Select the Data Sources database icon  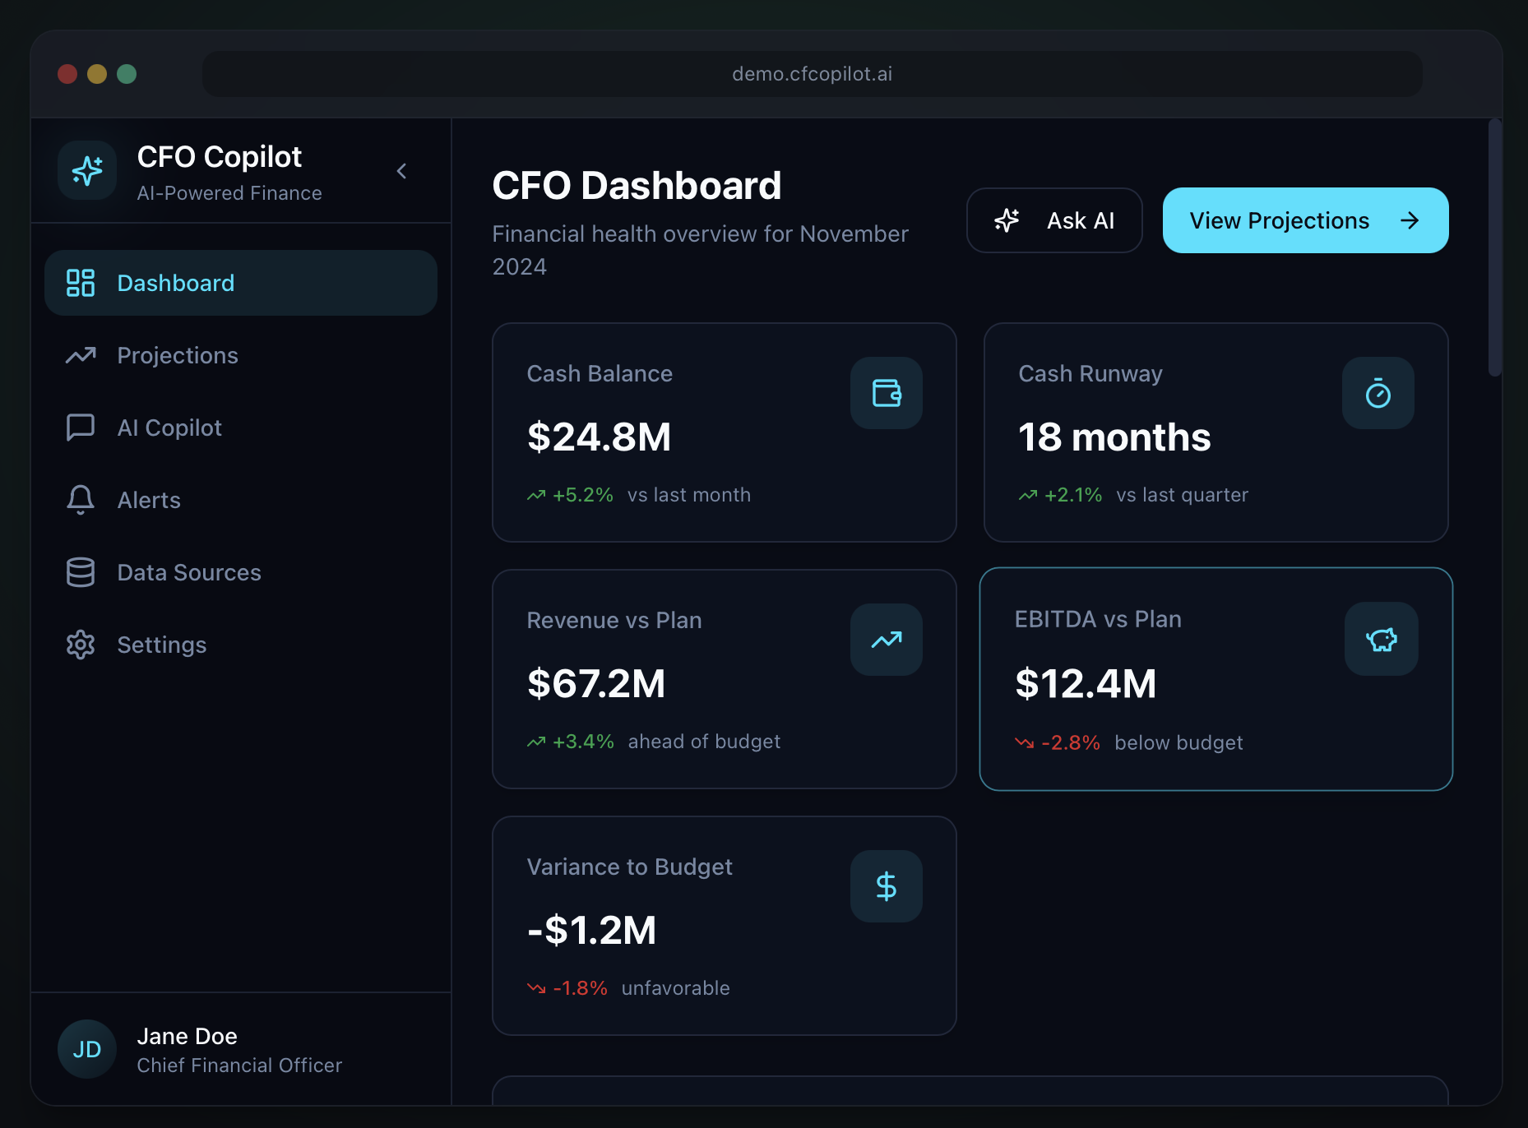[80, 572]
